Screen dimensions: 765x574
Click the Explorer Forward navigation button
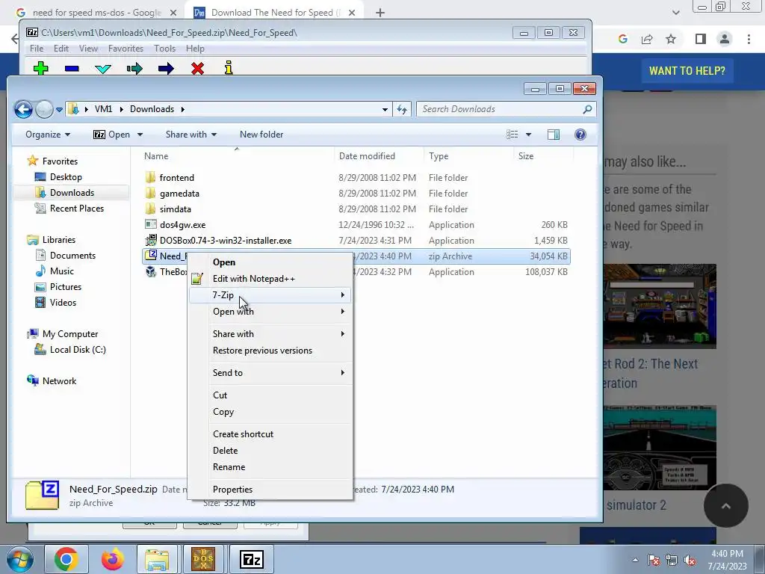coord(44,109)
